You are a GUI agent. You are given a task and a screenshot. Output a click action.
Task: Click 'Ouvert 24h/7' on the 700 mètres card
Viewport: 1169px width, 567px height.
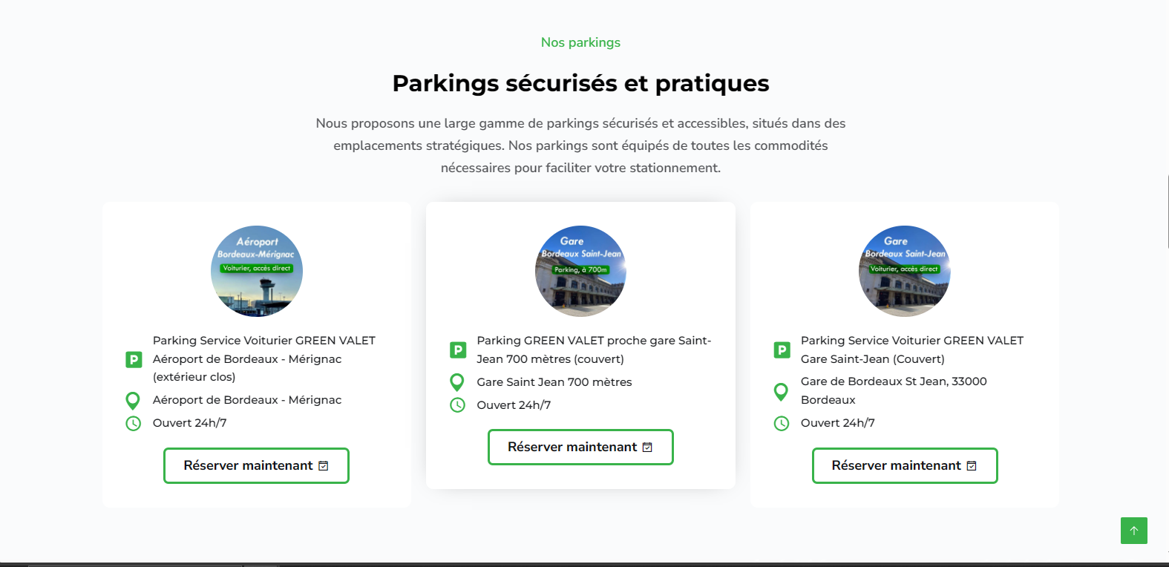pos(514,405)
